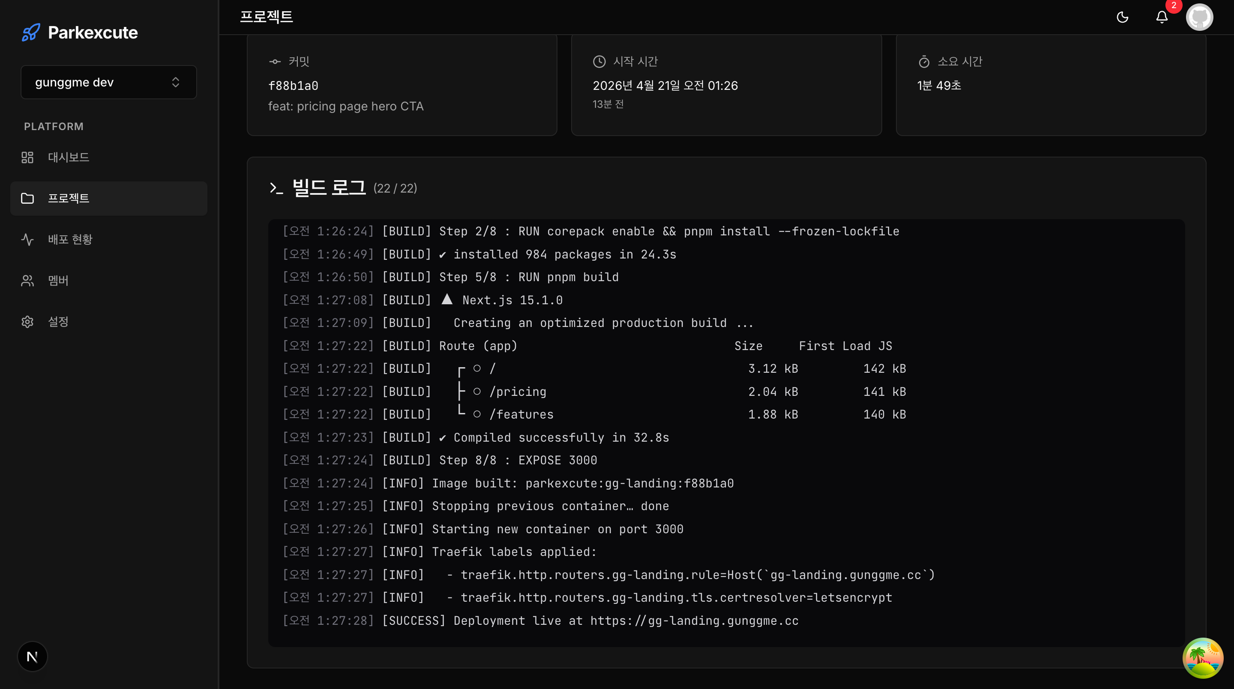Click the folder icon beside 프로젝트
Screen dimensions: 1234x689
[27, 198]
